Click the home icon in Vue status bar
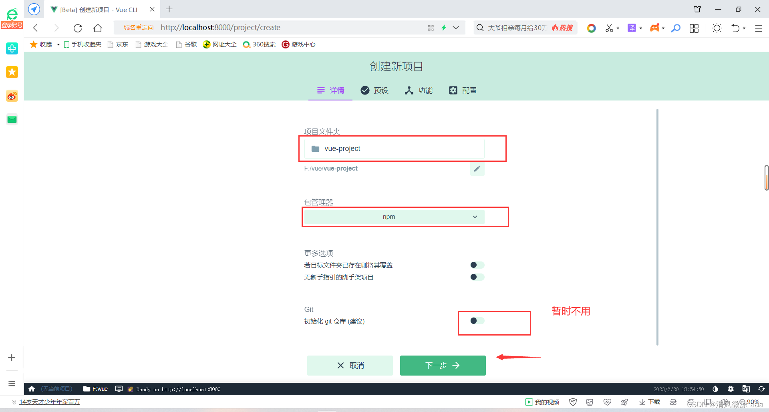The height and width of the screenshot is (412, 769). (32, 389)
